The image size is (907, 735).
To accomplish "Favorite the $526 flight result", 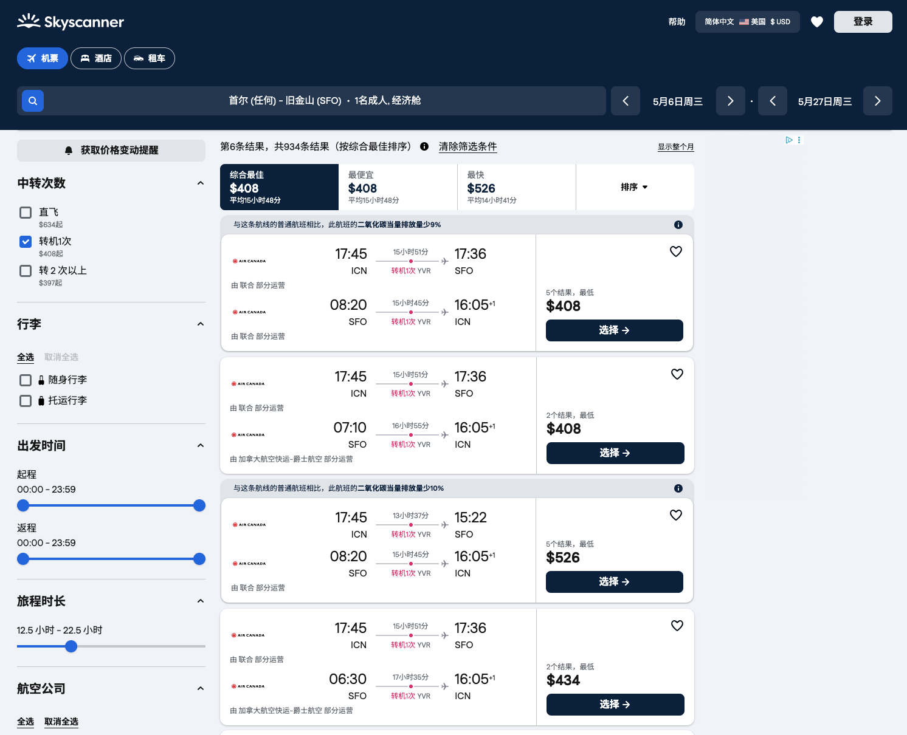I will click(x=675, y=515).
